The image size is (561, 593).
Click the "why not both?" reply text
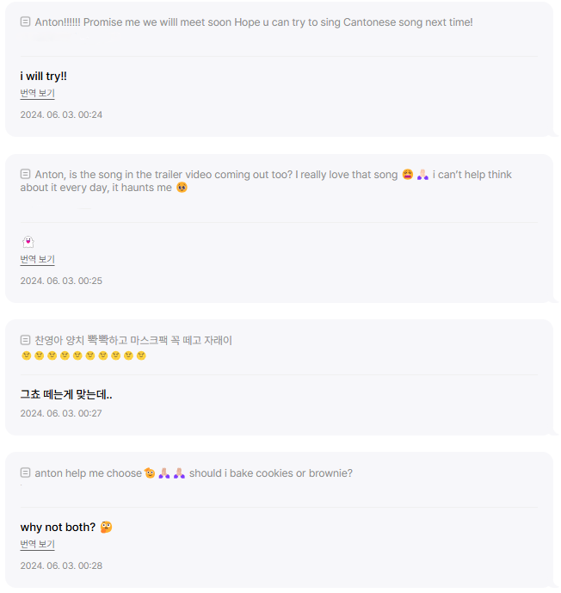coord(58,527)
